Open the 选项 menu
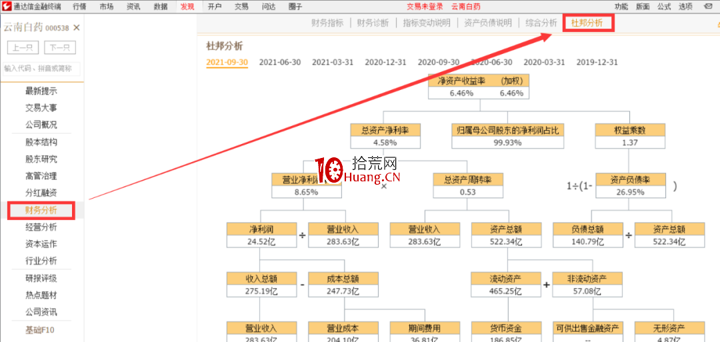 685,7
